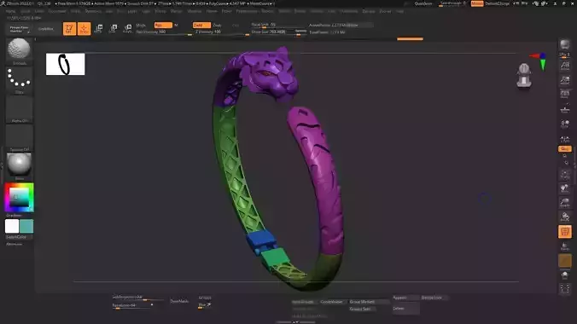Click the right shelf Rotate view icon
The width and height of the screenshot is (577, 324).
click(564, 217)
